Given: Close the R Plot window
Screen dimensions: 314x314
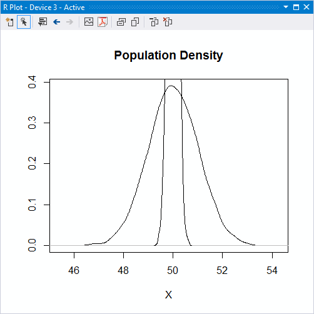Looking at the screenshot, I should (306, 7).
